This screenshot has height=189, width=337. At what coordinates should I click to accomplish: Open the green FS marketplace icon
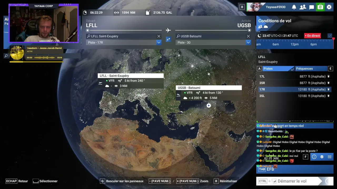click(320, 7)
